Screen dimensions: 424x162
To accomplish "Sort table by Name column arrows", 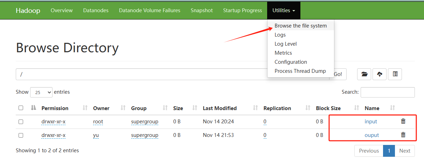I will (392, 108).
